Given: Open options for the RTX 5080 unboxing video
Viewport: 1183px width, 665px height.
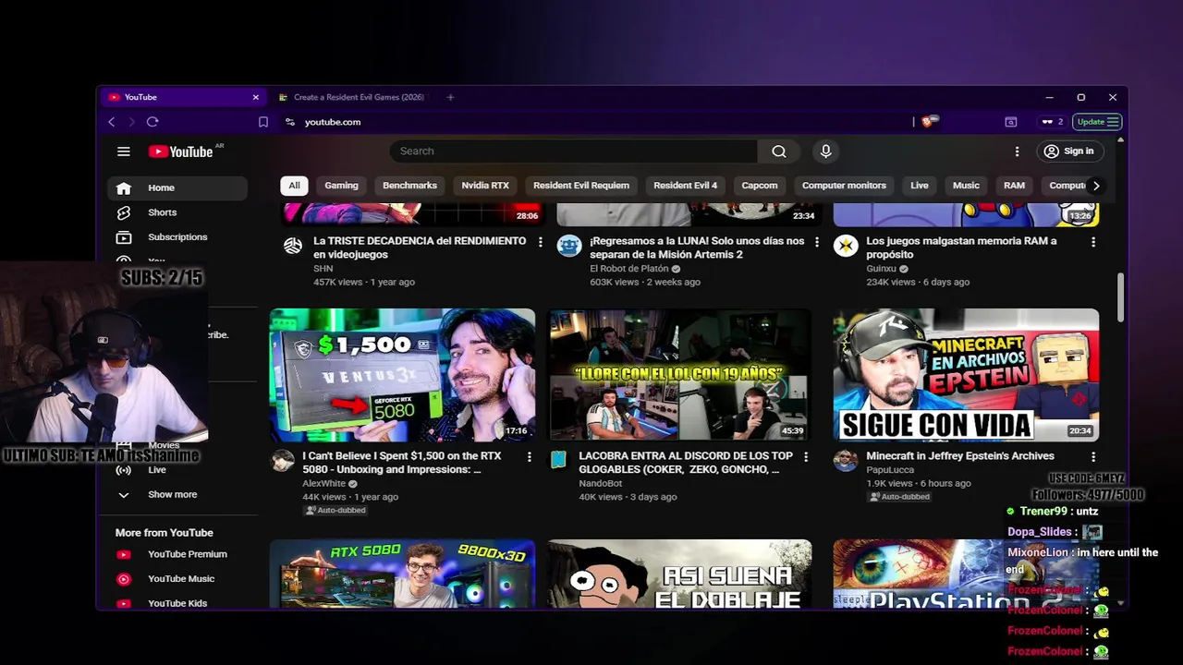Looking at the screenshot, I should tap(530, 457).
